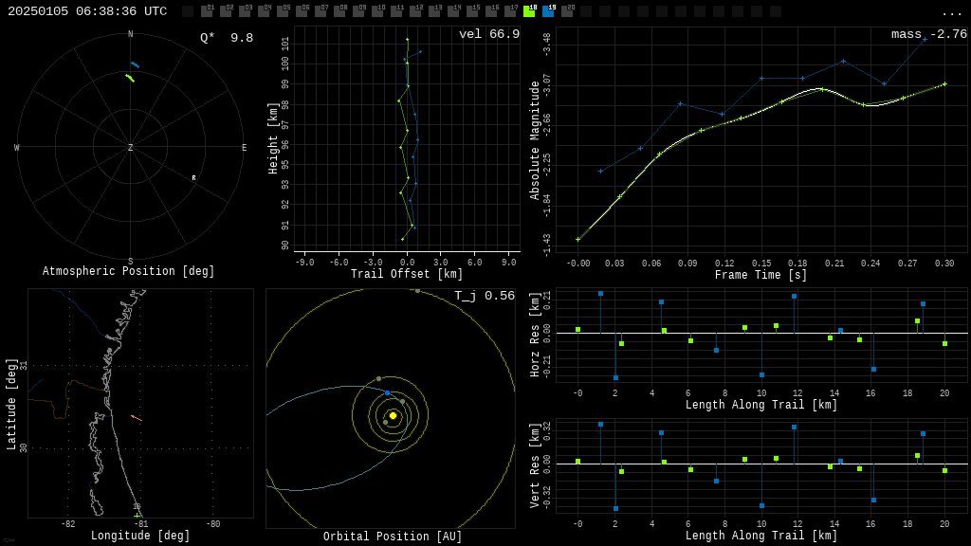971x546 pixels.
Task: Click the blue Earth dot on orbit
Action: click(387, 392)
